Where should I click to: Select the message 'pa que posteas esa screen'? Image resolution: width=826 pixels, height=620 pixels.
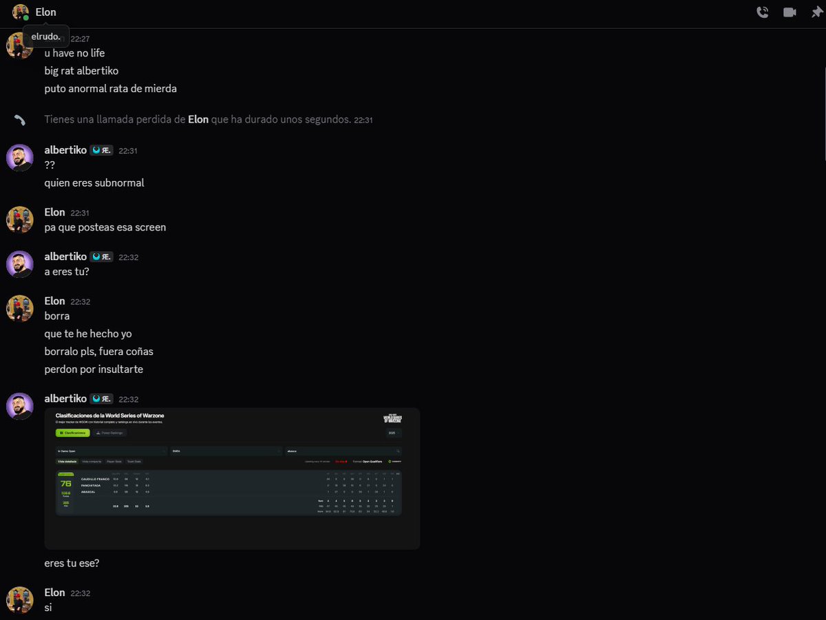point(105,227)
